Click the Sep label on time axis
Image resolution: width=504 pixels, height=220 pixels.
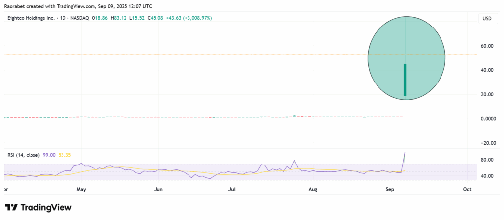point(390,189)
